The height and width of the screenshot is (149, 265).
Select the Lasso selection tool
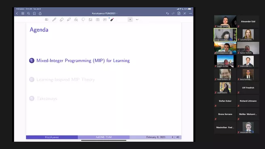click(x=83, y=20)
